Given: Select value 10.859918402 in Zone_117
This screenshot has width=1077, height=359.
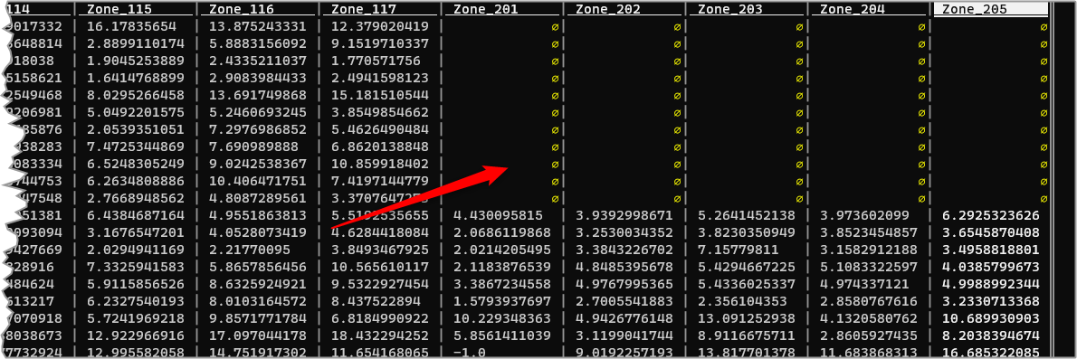Looking at the screenshot, I should [x=380, y=164].
